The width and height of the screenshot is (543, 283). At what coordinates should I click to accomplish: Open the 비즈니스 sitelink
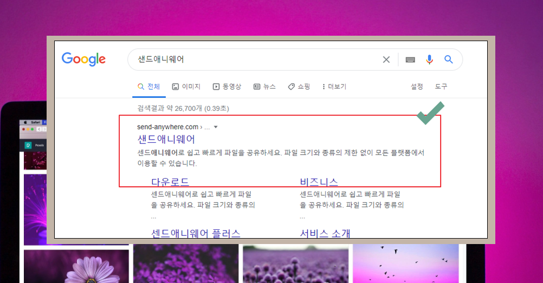click(319, 182)
